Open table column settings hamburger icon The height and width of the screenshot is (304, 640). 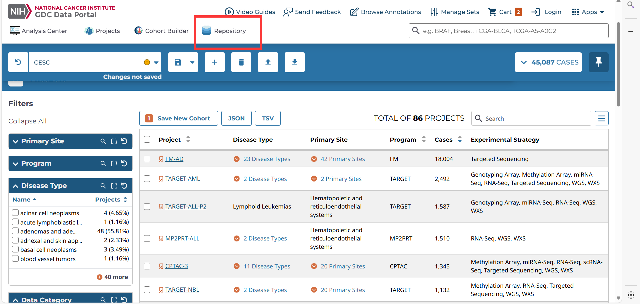[x=602, y=118]
